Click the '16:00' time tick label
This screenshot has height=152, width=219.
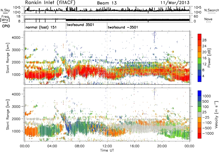(134, 146)
